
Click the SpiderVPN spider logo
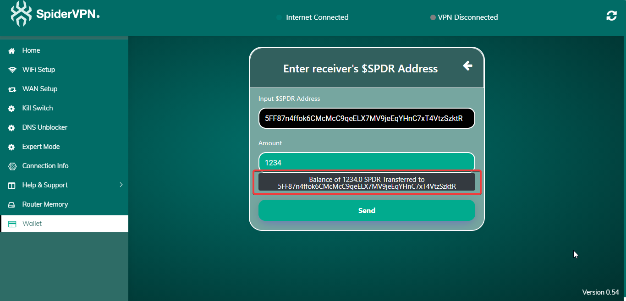coord(21,14)
